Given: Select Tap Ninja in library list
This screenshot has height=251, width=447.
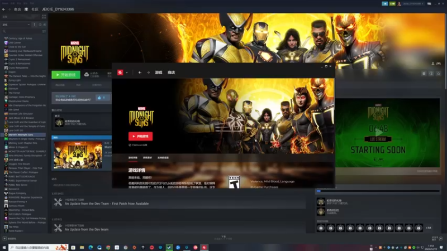Looking at the screenshot, I should 13,227.
